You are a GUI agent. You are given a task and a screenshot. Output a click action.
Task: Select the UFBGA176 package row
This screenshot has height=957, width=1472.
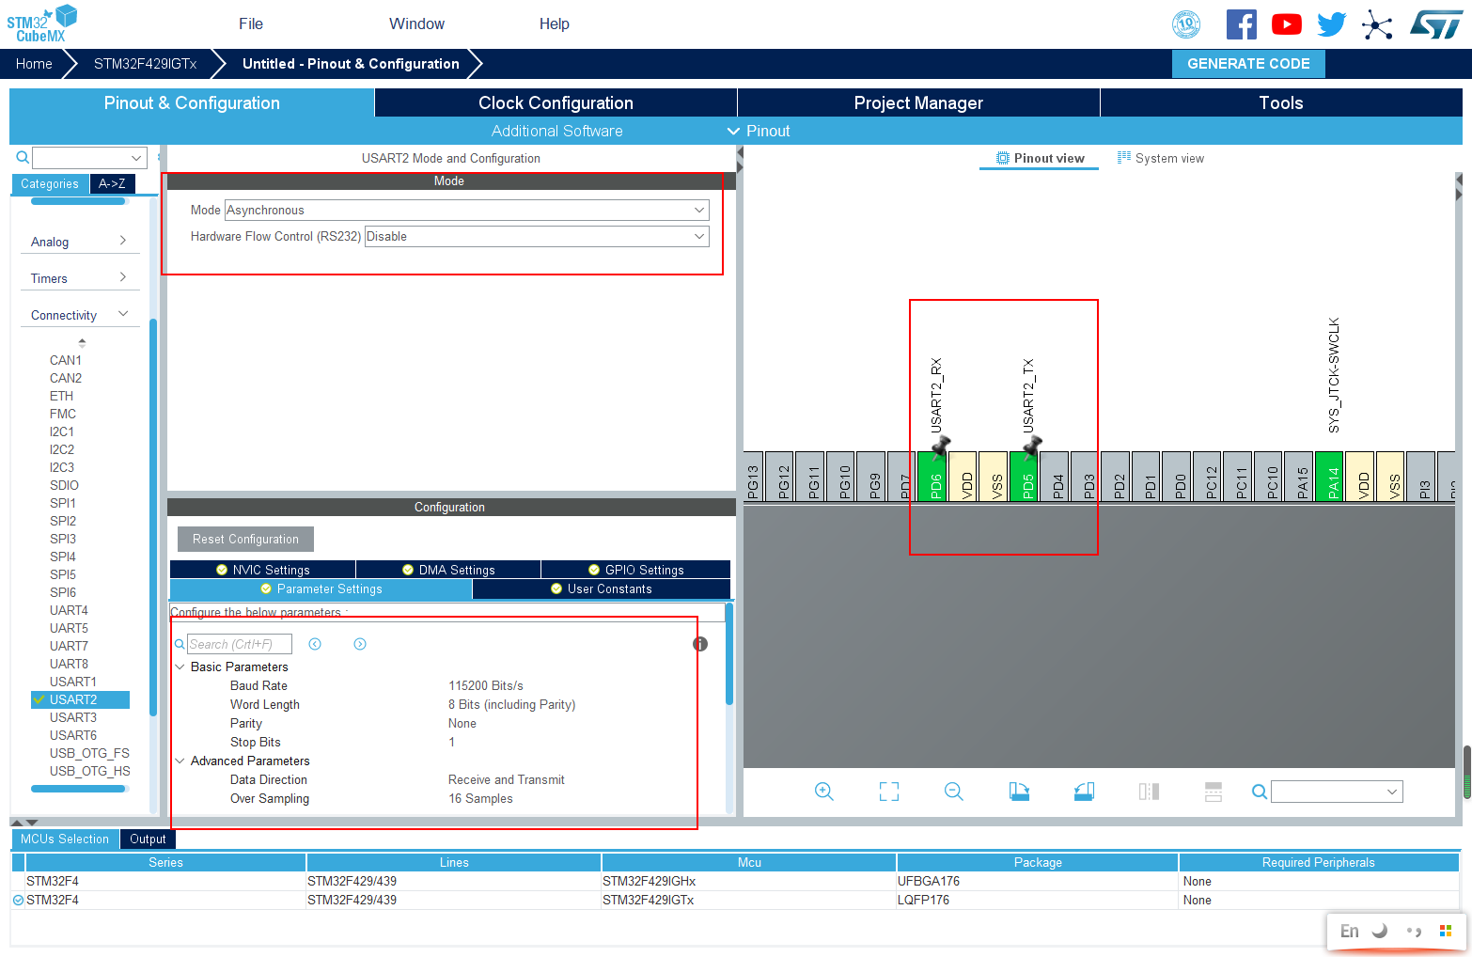[x=735, y=881]
